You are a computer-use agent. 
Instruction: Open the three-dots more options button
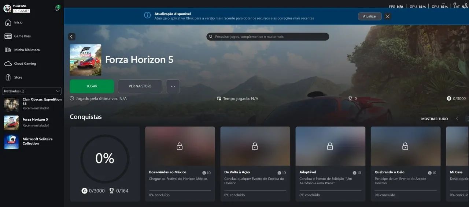pos(173,86)
